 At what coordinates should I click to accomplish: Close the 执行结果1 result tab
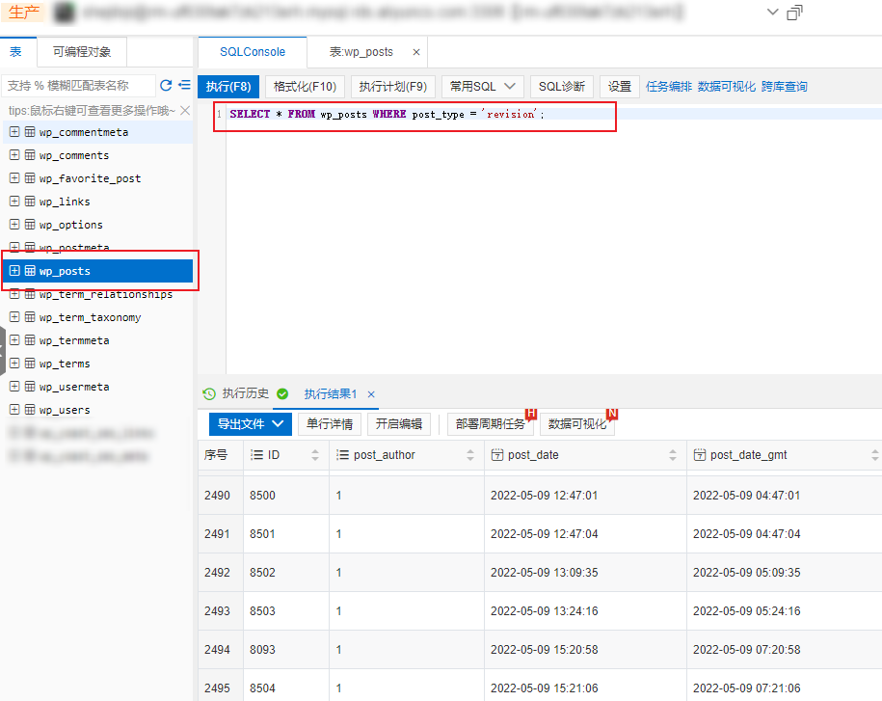371,394
